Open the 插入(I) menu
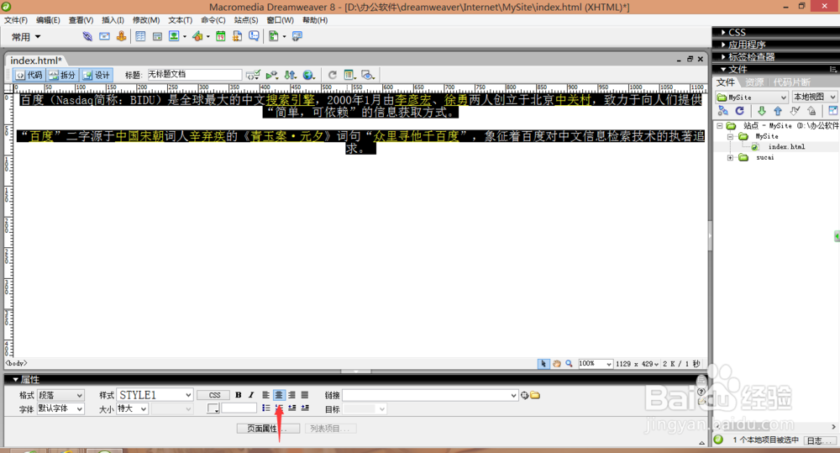The height and width of the screenshot is (453, 840). point(113,20)
